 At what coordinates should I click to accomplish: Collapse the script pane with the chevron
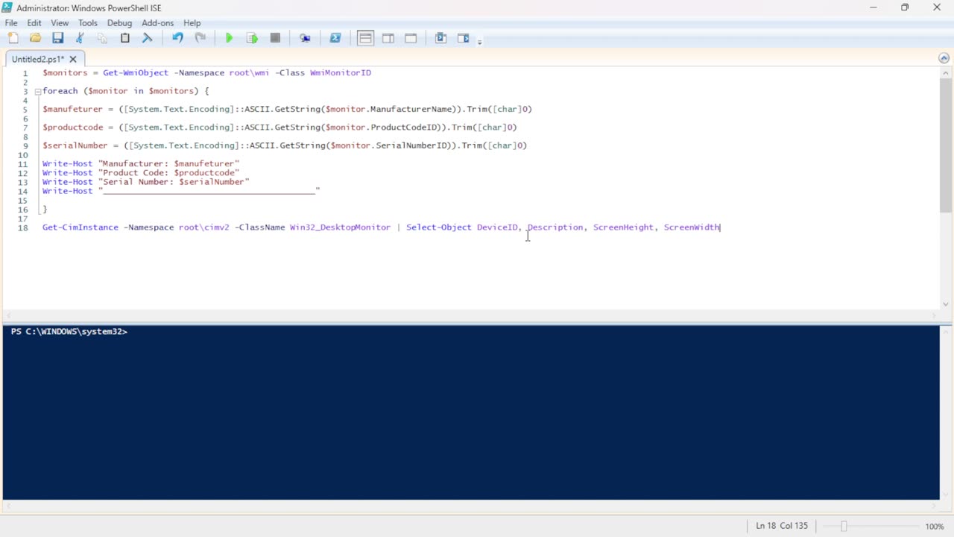(944, 58)
